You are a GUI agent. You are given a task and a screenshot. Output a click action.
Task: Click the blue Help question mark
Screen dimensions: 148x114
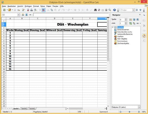[x=115, y=10]
